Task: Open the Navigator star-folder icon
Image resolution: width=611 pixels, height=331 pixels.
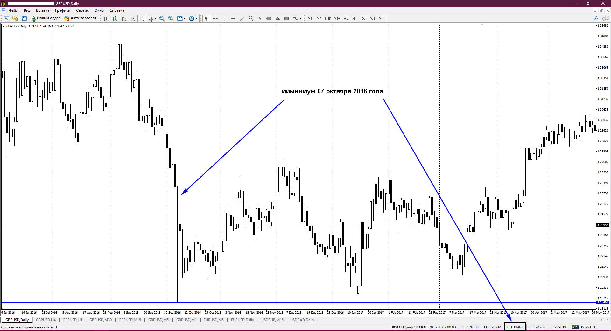Action: pyautogui.click(x=15, y=18)
